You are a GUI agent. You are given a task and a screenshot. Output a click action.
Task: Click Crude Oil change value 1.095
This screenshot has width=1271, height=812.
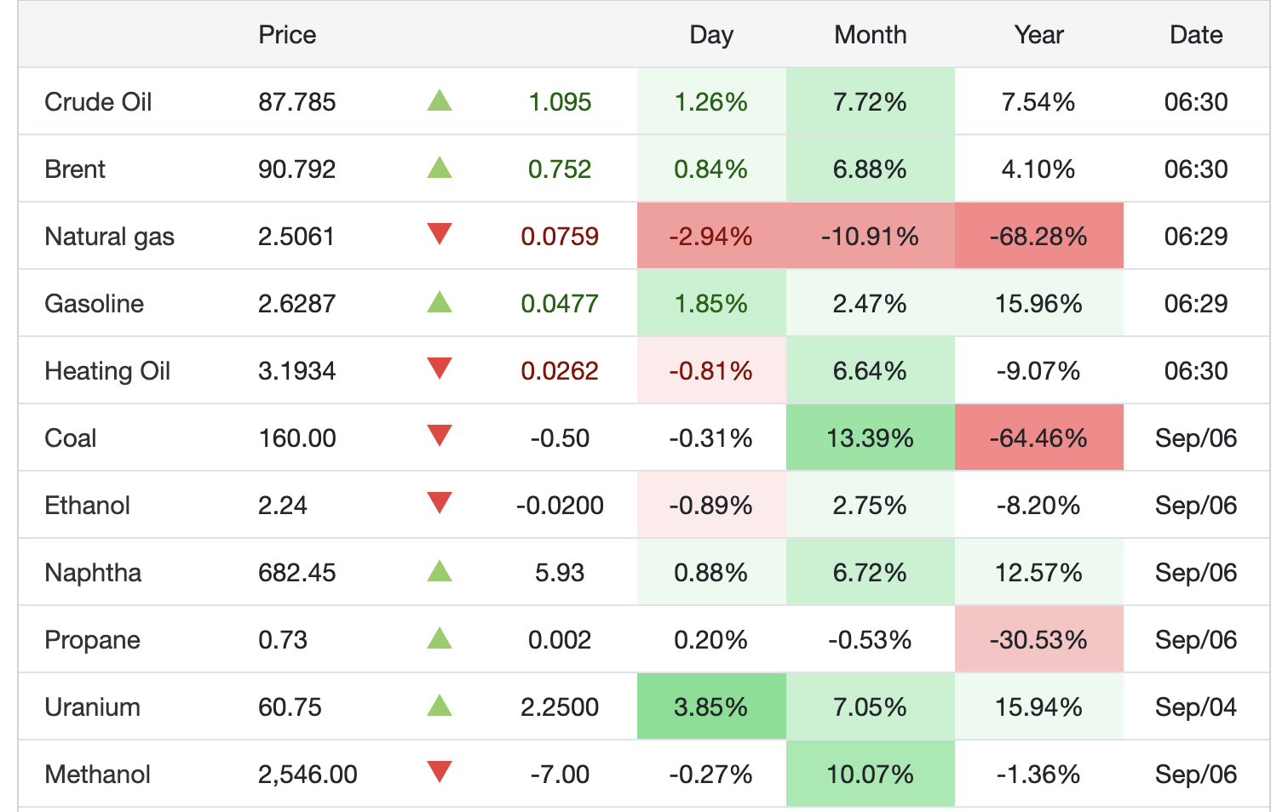point(560,102)
